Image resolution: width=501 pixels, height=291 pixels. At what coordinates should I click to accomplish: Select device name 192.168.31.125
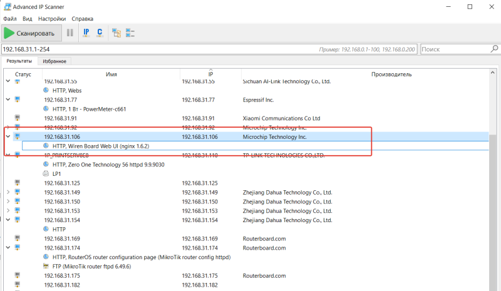coord(62,183)
